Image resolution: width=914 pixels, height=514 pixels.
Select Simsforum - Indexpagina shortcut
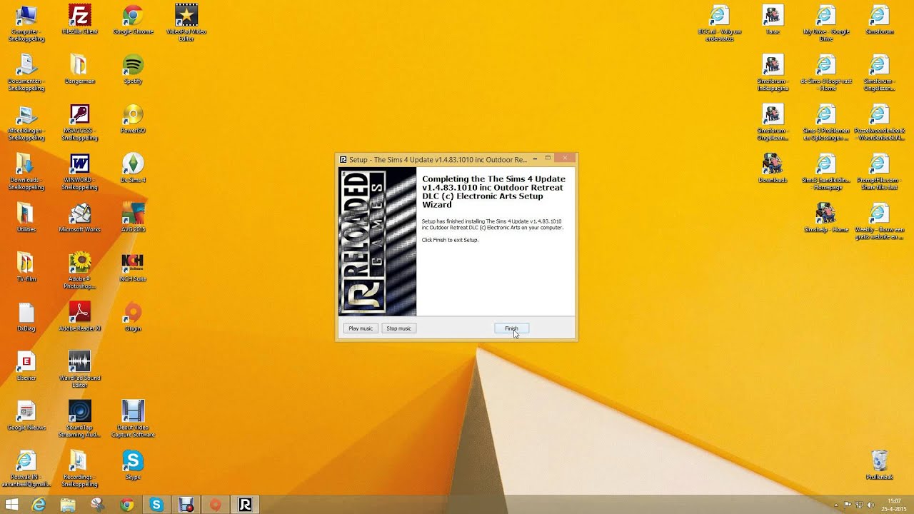tap(773, 73)
